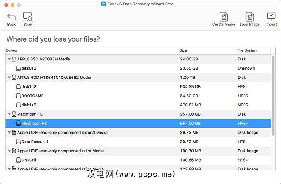The height and width of the screenshot is (184, 281).
Task: Click the 934.35 GB size cell
Action: point(190,87)
